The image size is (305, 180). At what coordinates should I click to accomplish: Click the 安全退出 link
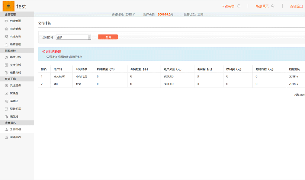point(296,6)
